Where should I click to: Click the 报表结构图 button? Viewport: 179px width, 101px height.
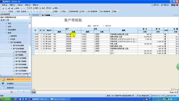tap(73, 12)
